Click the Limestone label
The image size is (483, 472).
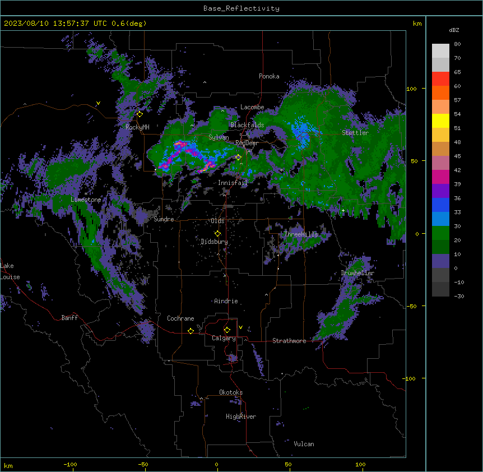point(86,200)
